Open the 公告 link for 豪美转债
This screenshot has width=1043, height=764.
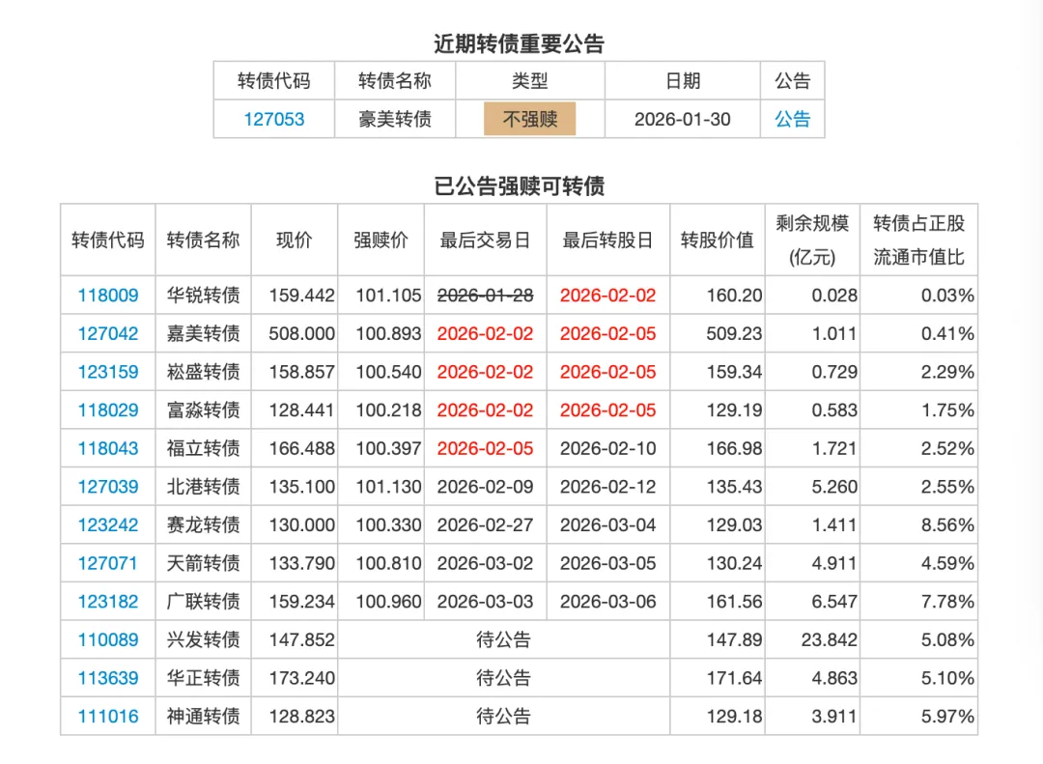(792, 119)
